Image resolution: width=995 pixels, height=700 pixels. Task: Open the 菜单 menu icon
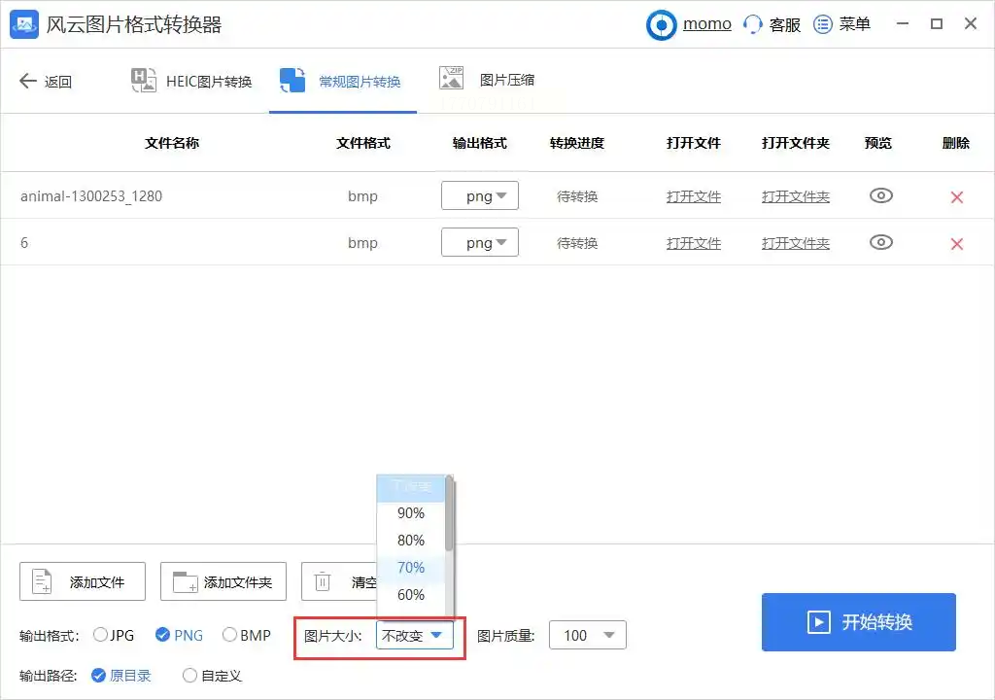[x=822, y=24]
